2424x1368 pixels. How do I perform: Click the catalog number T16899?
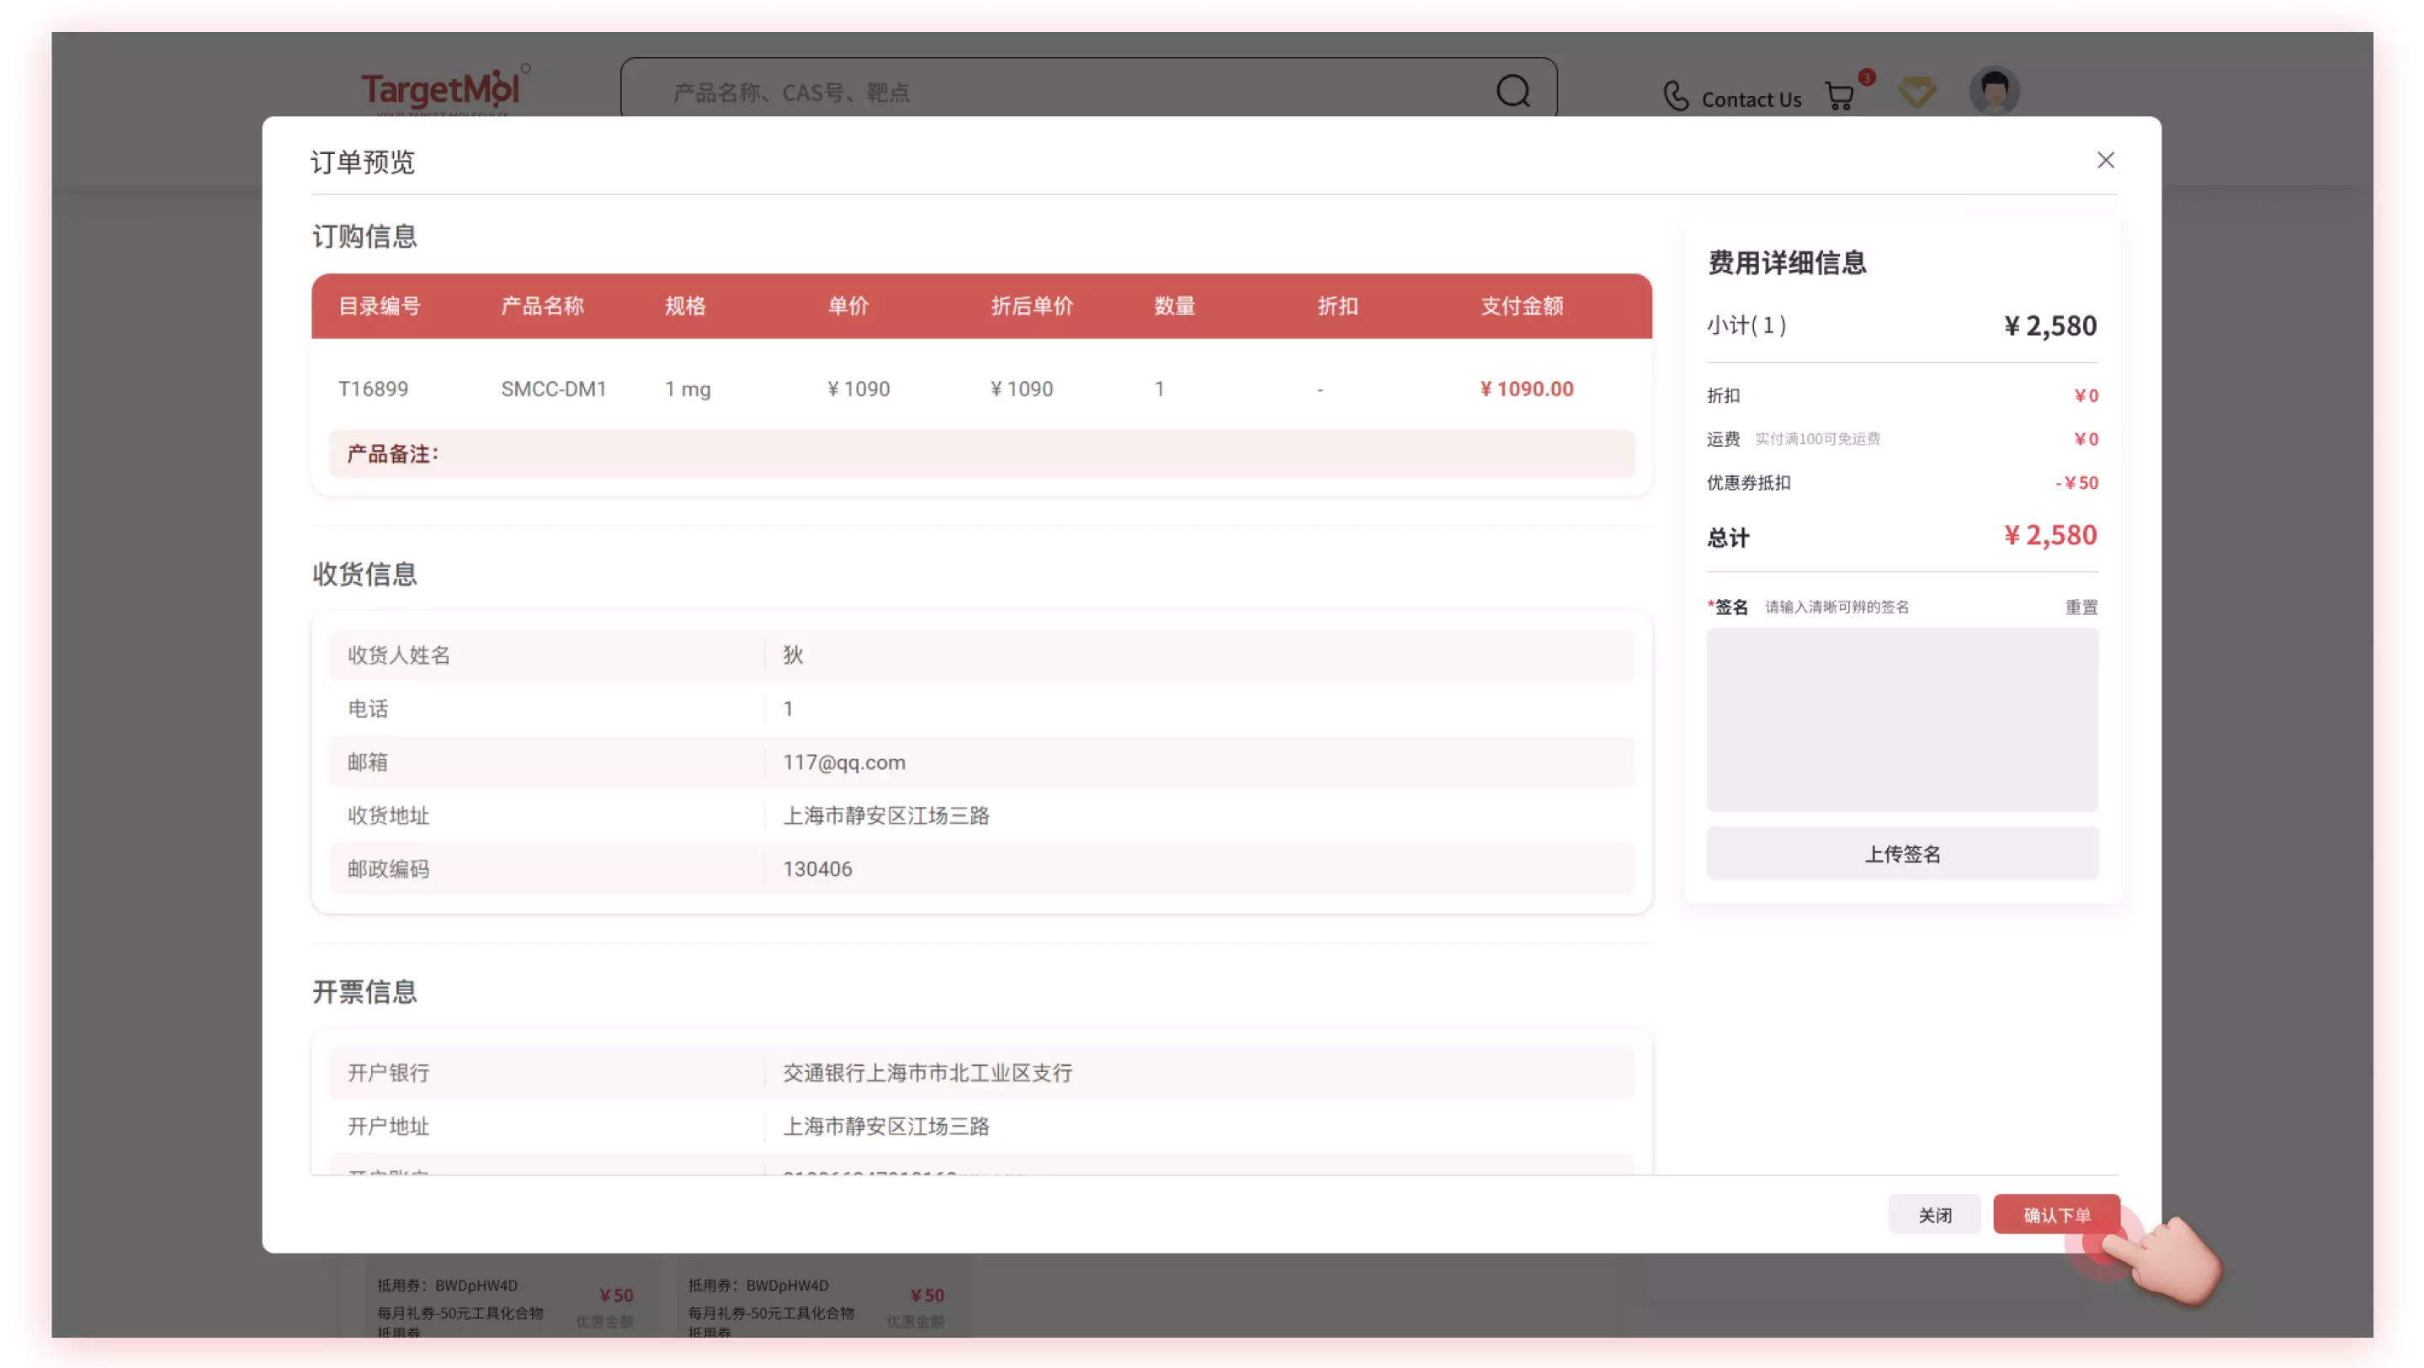pos(374,389)
